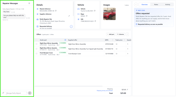Click AI Verified badge on Front Bumper Cover row
Screen dimensions: 176x97
(x=63, y=53)
